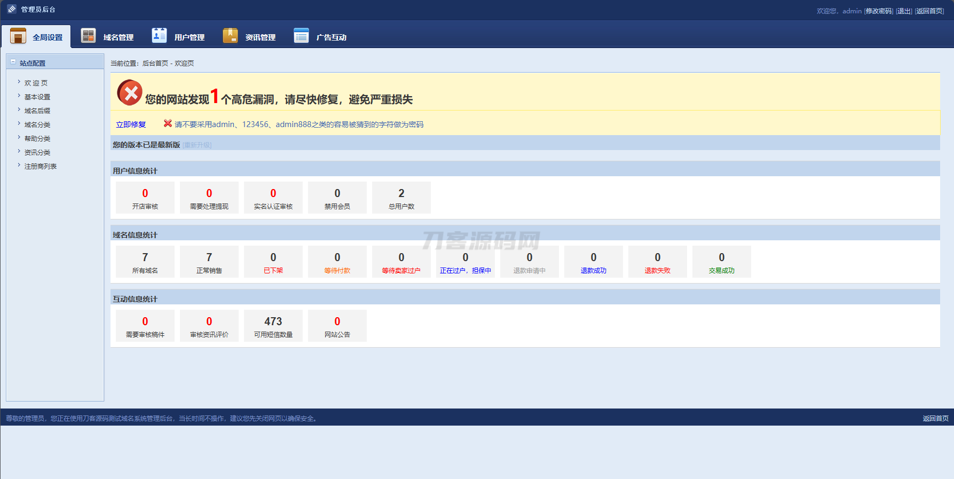Click the 用户管理 contact card icon

(x=159, y=35)
